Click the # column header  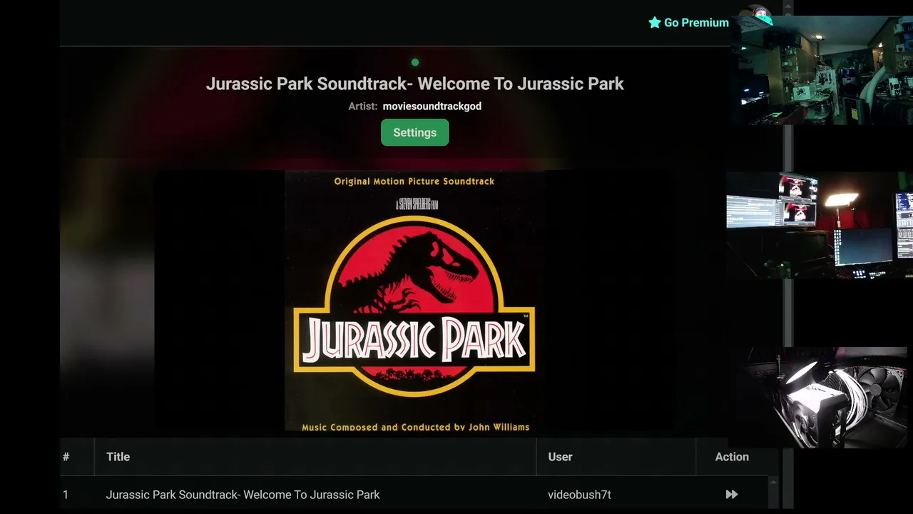(x=66, y=457)
